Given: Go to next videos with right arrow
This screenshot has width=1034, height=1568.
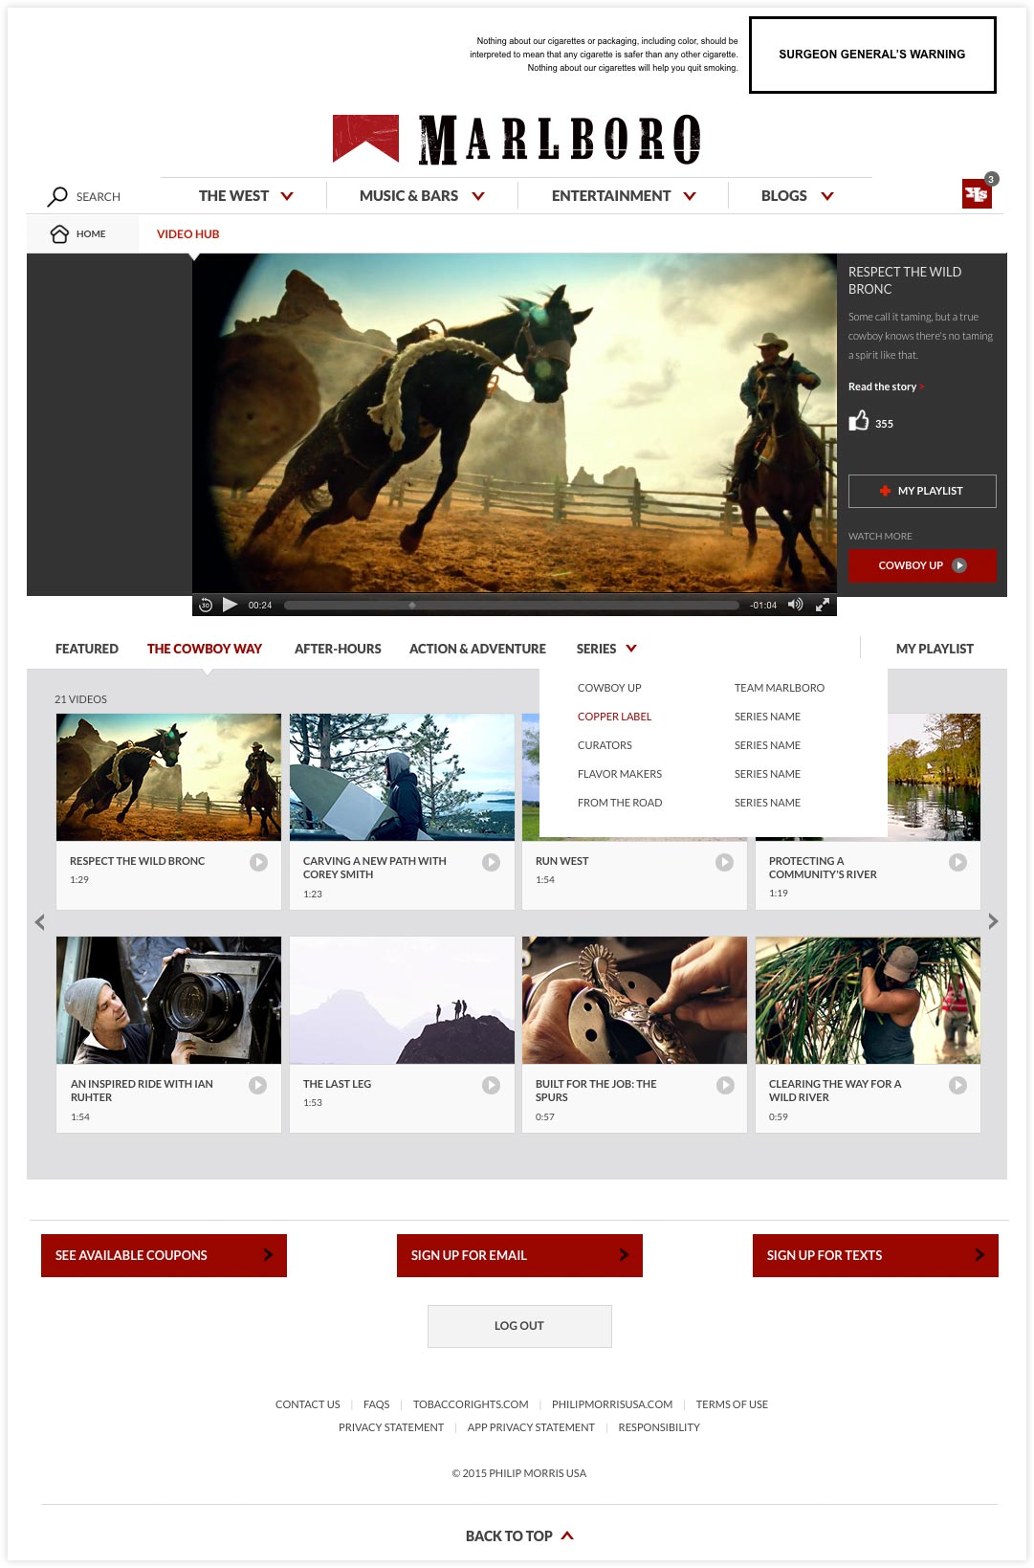Looking at the screenshot, I should pos(993,921).
